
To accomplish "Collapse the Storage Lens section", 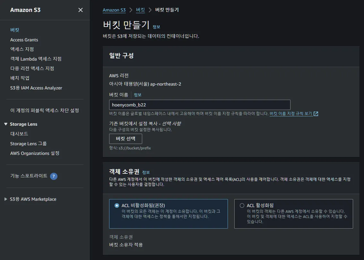I will (x=6, y=124).
